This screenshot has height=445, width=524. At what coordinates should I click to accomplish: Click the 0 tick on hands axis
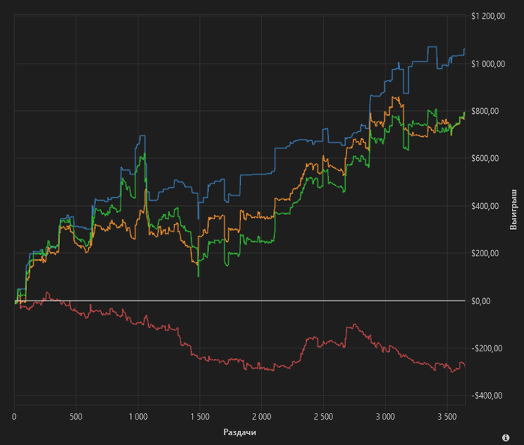(14, 417)
